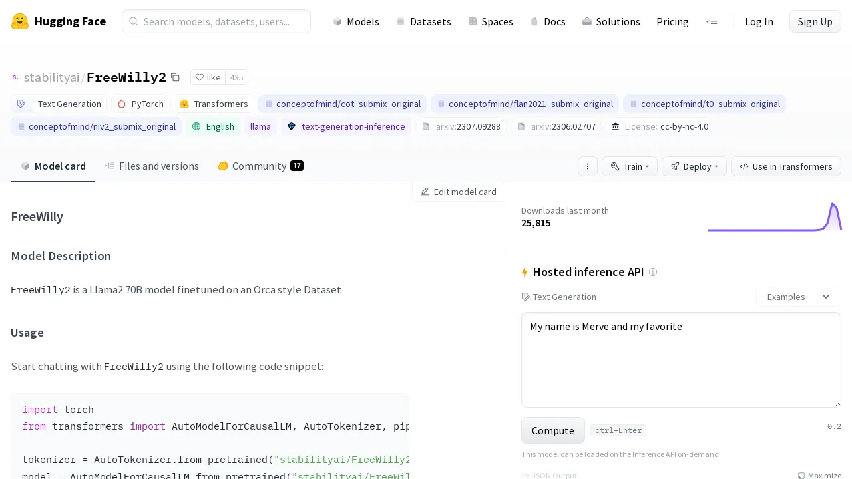Go to the Pricing page
Screen dimensions: 852x479
tap(672, 21)
